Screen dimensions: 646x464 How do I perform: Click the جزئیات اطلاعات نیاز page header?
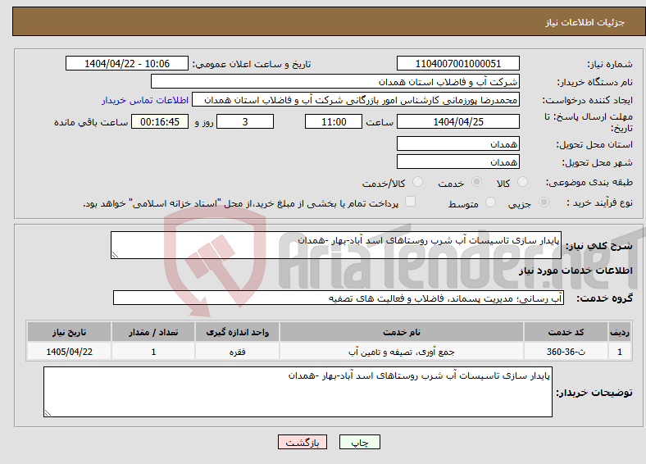point(585,22)
